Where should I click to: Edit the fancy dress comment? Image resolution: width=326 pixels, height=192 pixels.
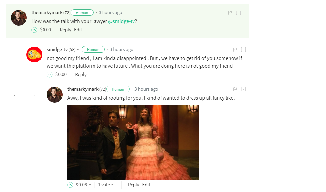(146, 185)
